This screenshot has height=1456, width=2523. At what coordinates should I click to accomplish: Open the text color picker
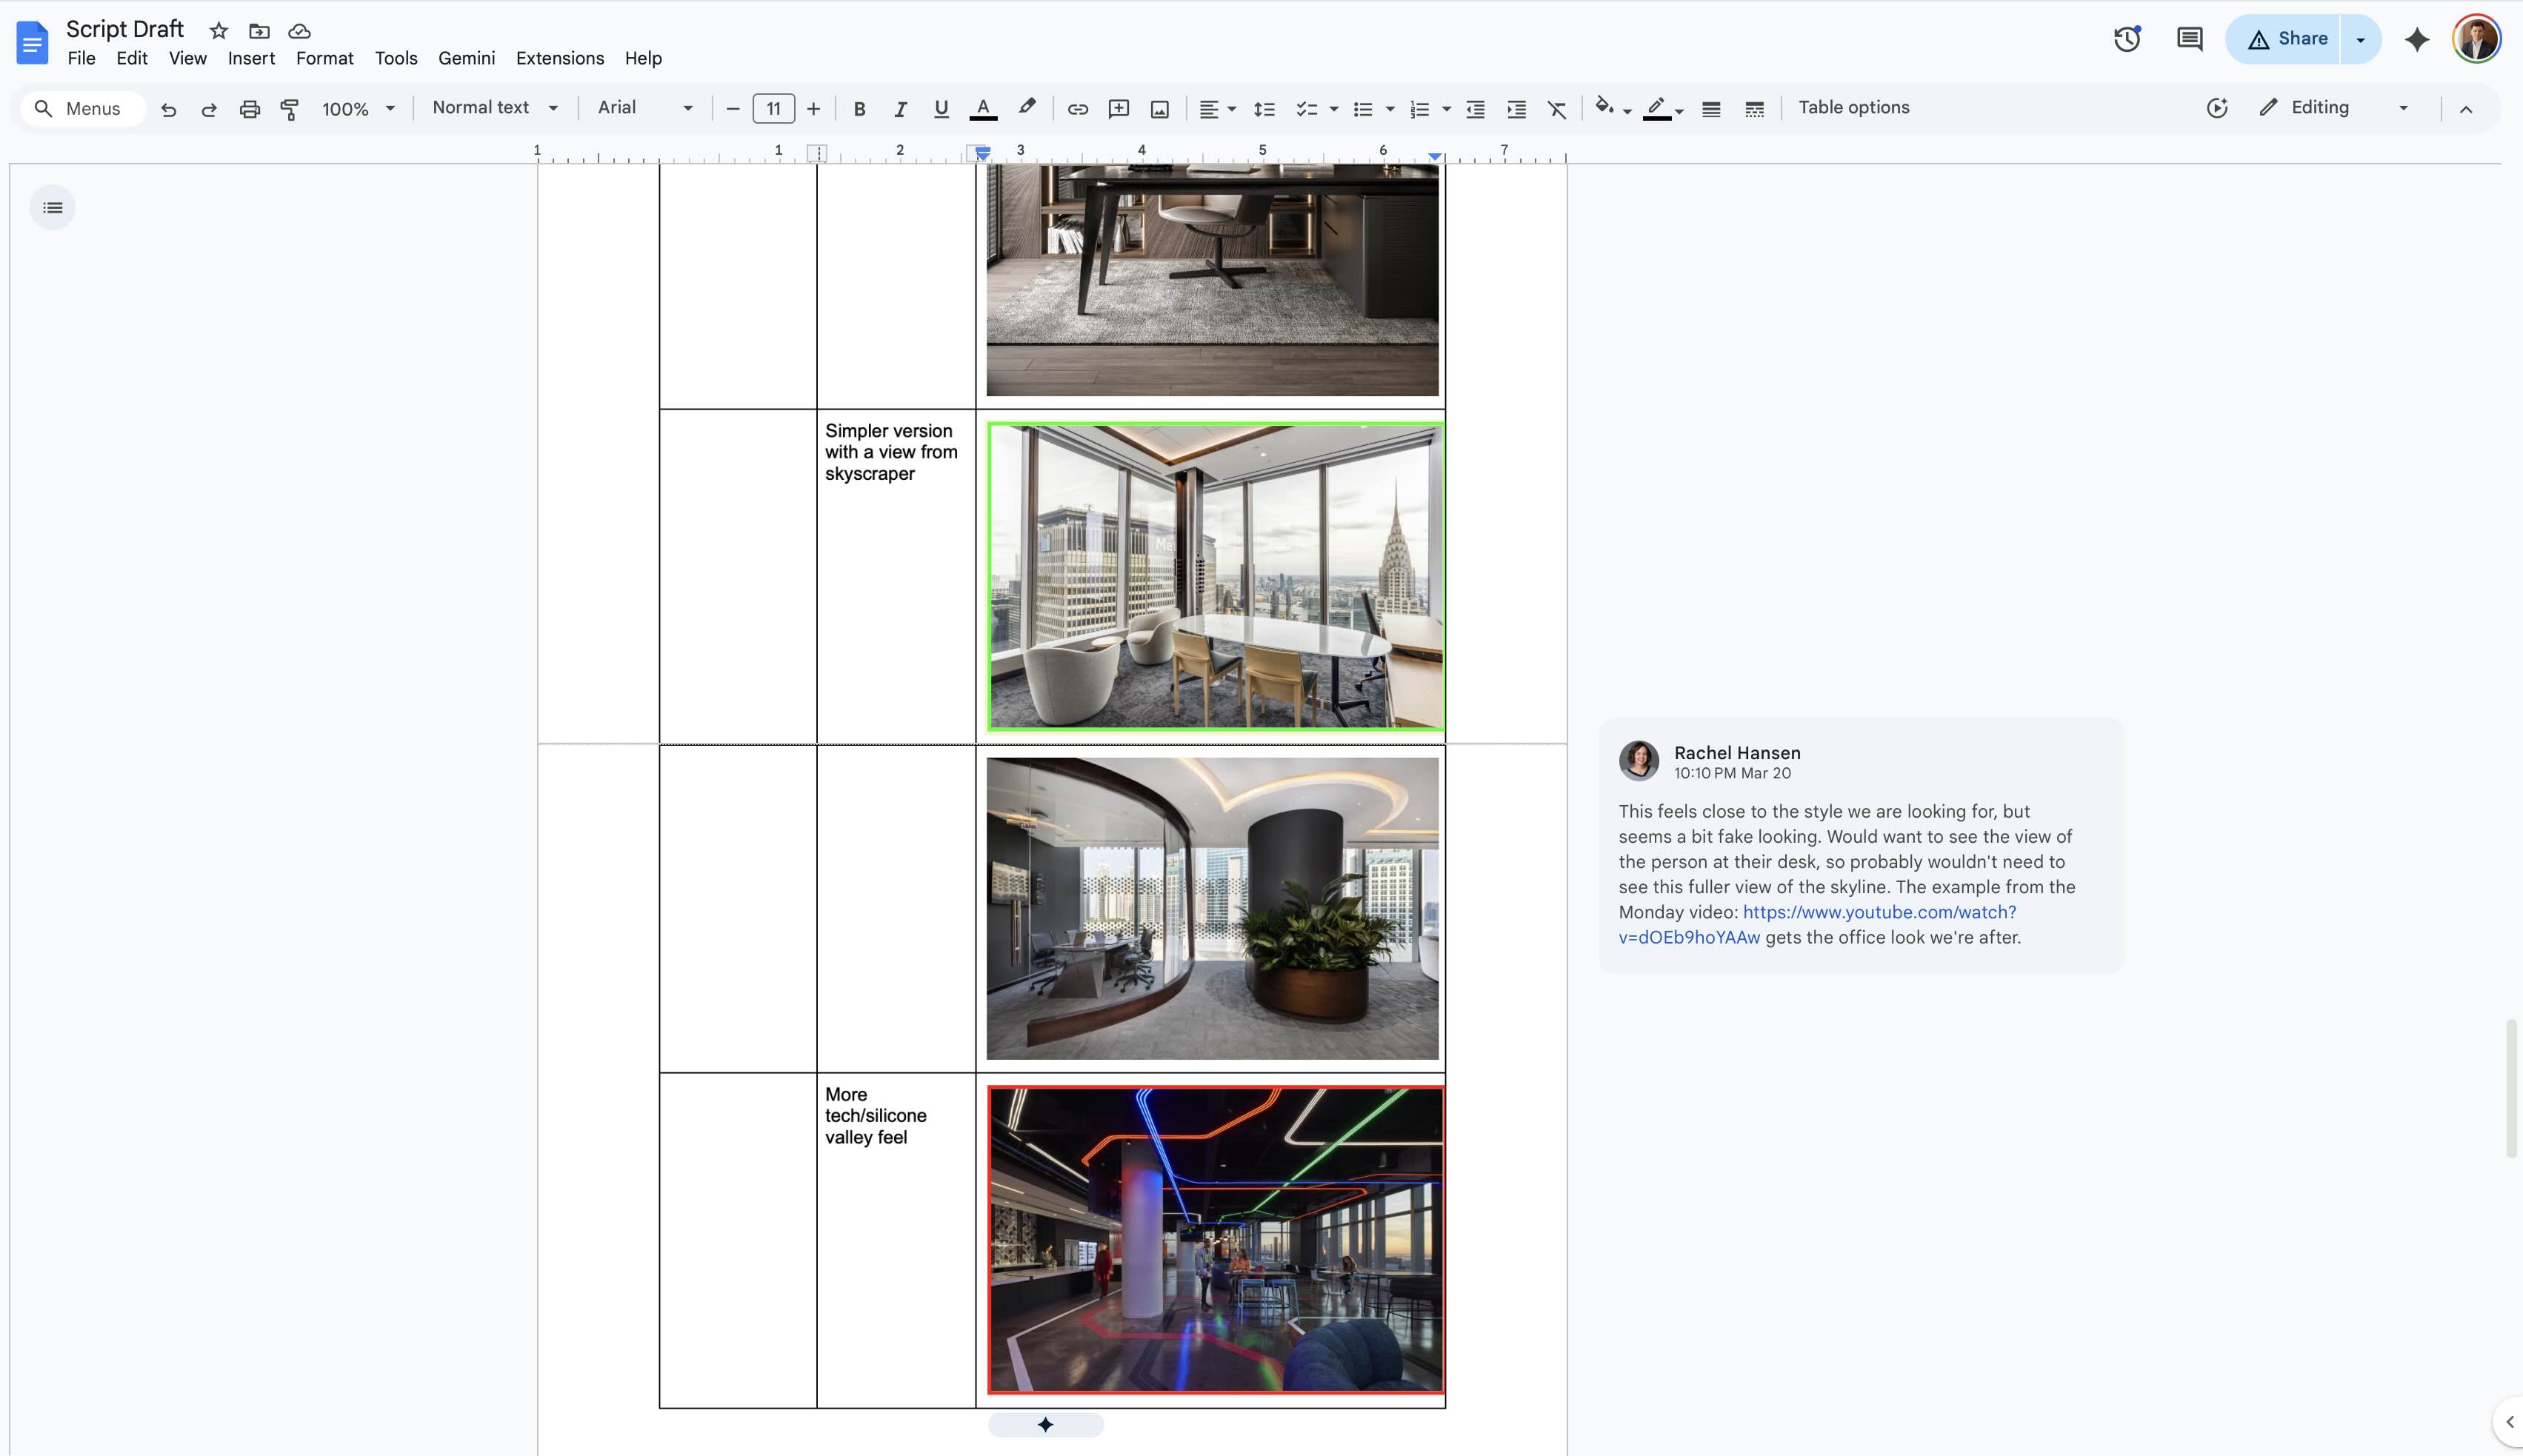[x=983, y=109]
